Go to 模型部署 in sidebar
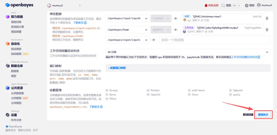Image resolution: width=277 pixels, height=135 pixels. (x=16, y=32)
